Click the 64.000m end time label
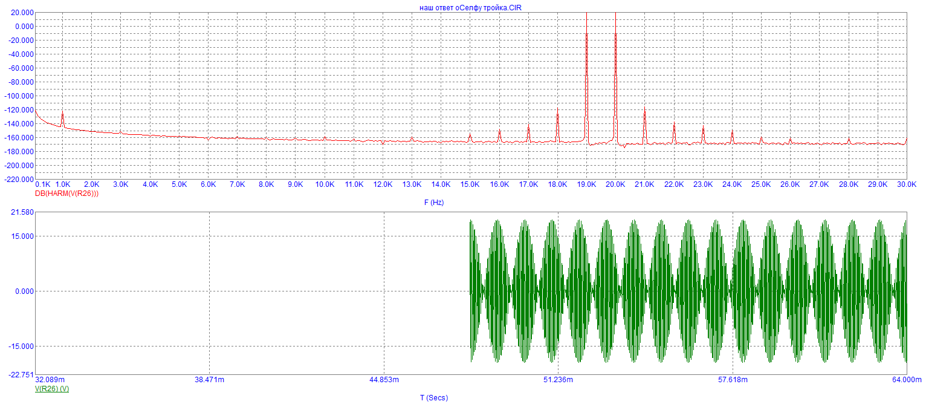The width and height of the screenshot is (926, 410). 908,380
